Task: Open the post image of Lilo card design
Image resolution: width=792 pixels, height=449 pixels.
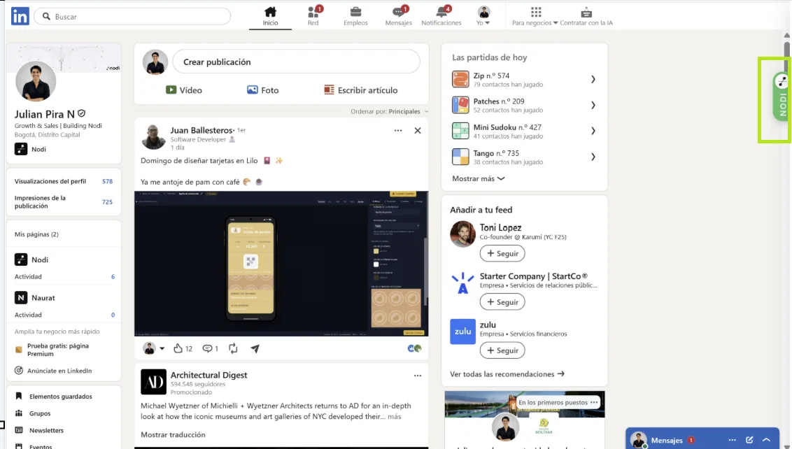Action: pos(281,263)
